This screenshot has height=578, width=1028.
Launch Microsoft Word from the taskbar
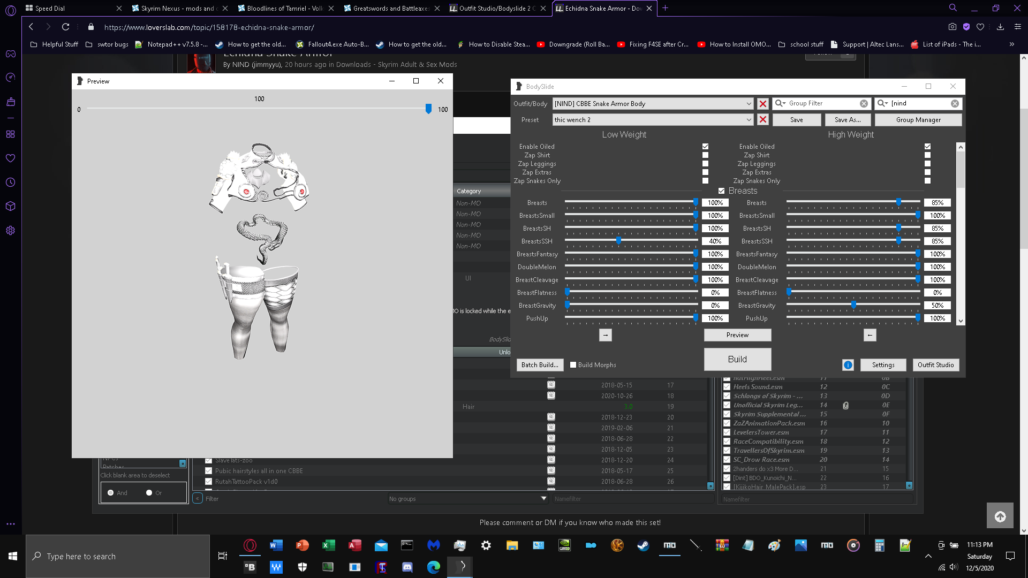point(276,545)
